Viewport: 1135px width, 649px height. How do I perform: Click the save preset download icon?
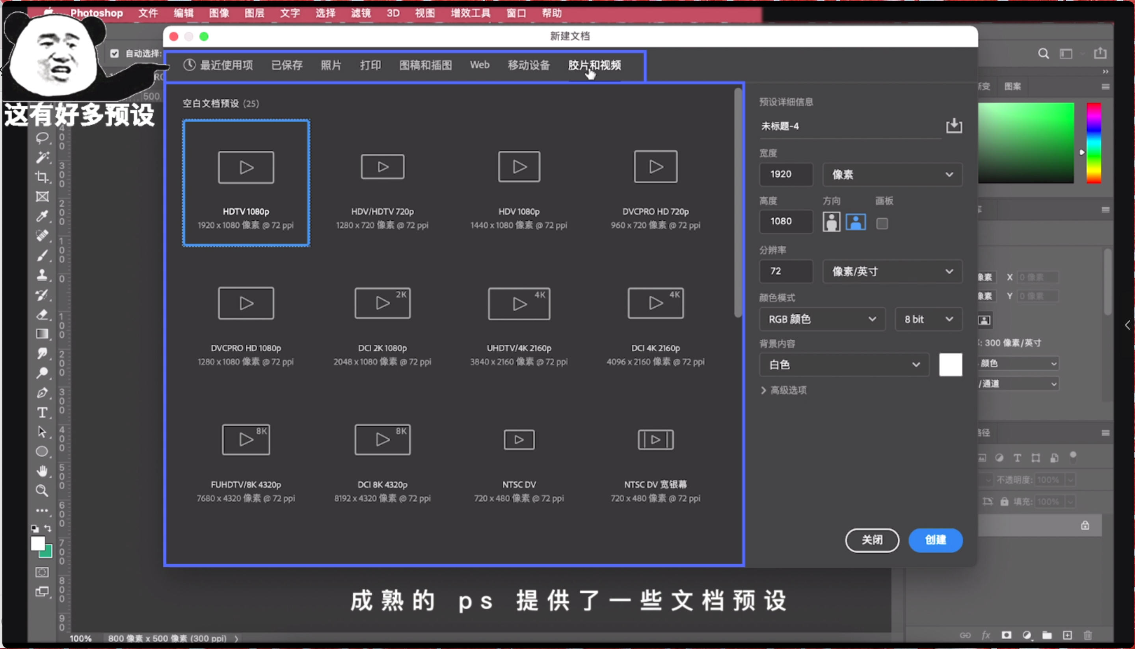coord(954,126)
